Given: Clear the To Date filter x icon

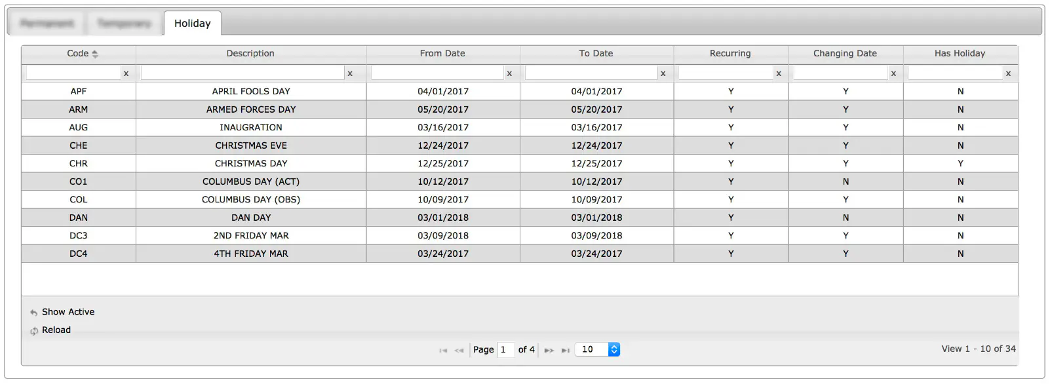Looking at the screenshot, I should click(x=663, y=73).
